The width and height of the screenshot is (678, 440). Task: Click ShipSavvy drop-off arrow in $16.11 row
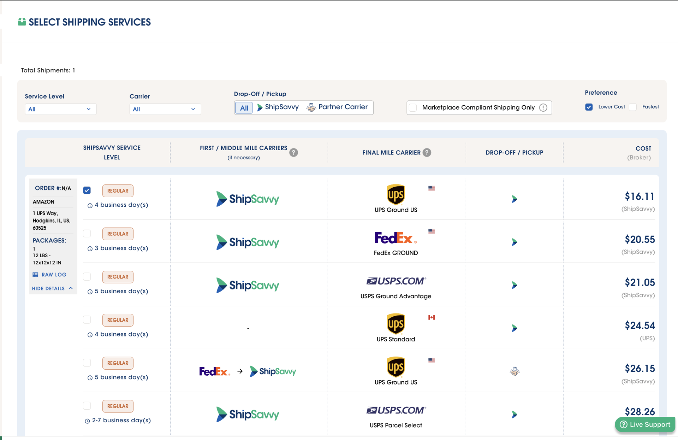click(x=514, y=199)
